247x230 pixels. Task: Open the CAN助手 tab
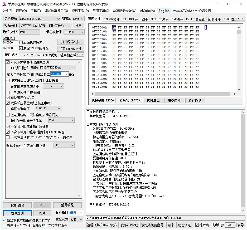pos(177,19)
